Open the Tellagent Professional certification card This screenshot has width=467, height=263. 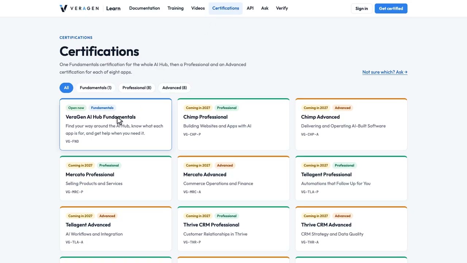[x=351, y=178]
